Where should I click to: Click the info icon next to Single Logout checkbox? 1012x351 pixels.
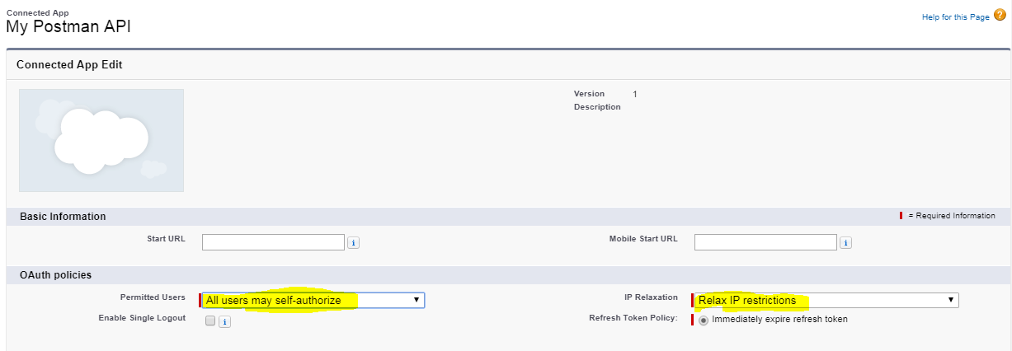pyautogui.click(x=224, y=322)
